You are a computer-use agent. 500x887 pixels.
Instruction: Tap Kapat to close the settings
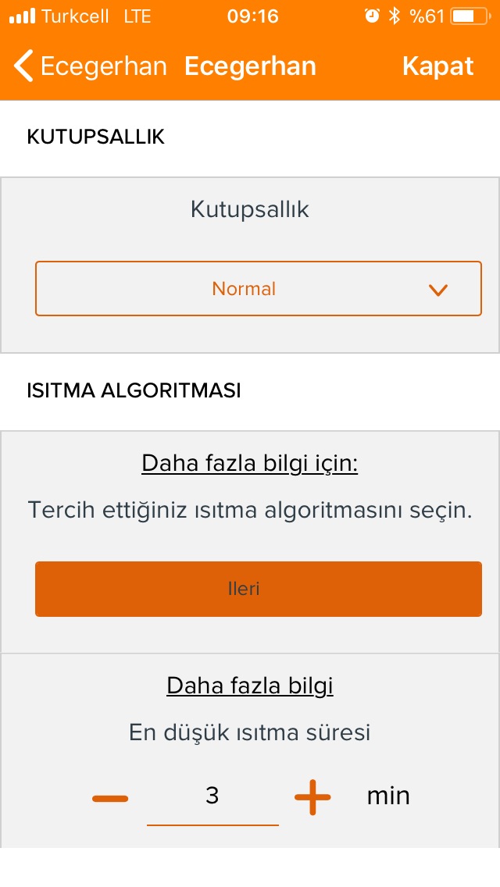437,66
